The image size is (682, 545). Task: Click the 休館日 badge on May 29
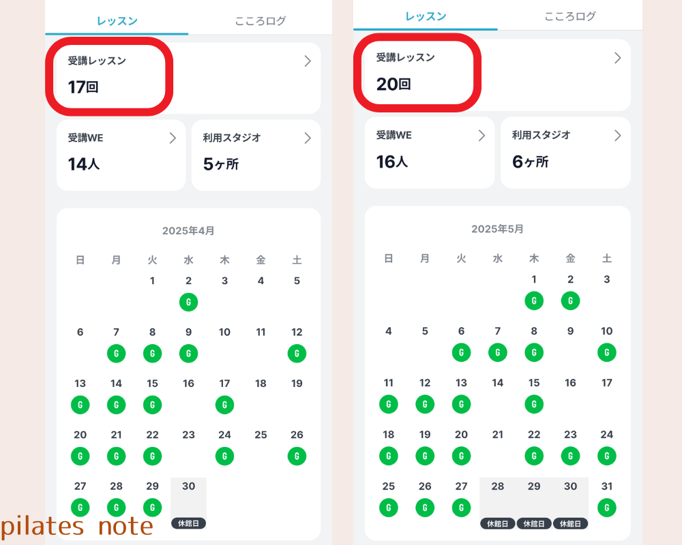(534, 524)
